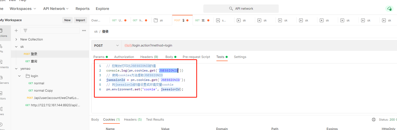
Task: Click the cloud sync status icon
Action: click(x=389, y=9)
